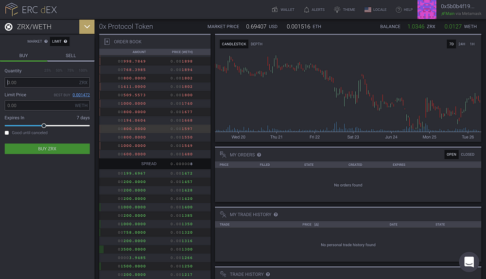The width and height of the screenshot is (486, 279).
Task: Open the BUY tab
Action: [x=23, y=55]
